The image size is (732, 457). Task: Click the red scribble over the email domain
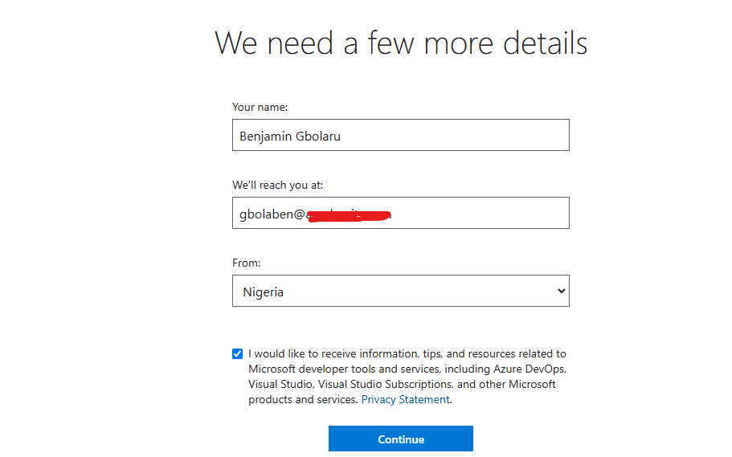point(350,214)
